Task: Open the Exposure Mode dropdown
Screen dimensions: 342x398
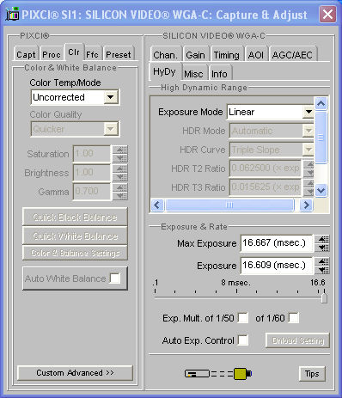Action: 308,112
